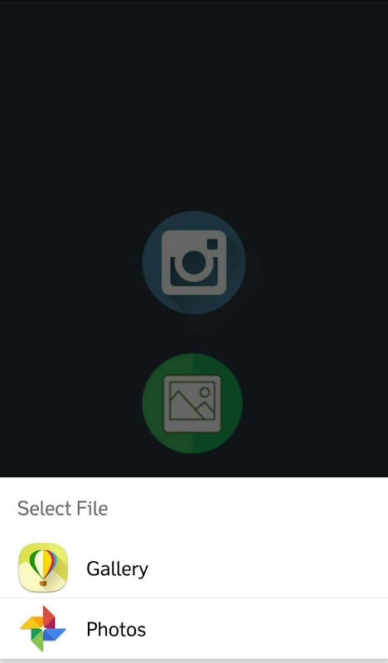
Task: Choose the Photos row in Select File sheet
Action: pyautogui.click(x=194, y=629)
